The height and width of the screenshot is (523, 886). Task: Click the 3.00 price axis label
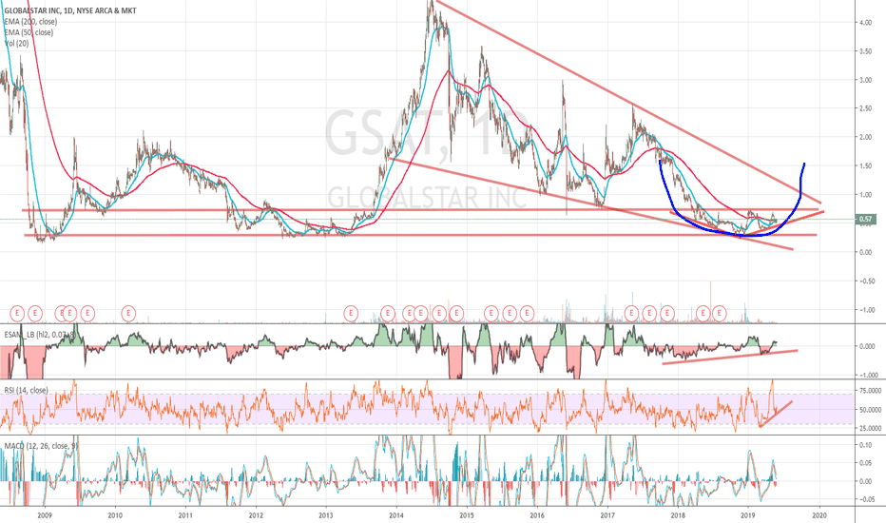click(865, 80)
